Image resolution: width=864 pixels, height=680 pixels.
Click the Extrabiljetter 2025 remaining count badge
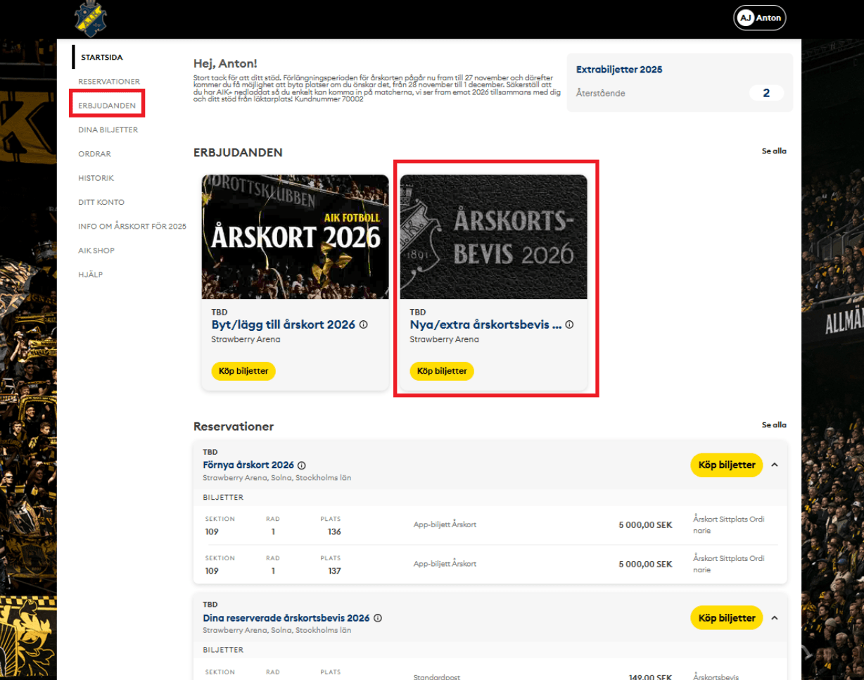pyautogui.click(x=766, y=93)
